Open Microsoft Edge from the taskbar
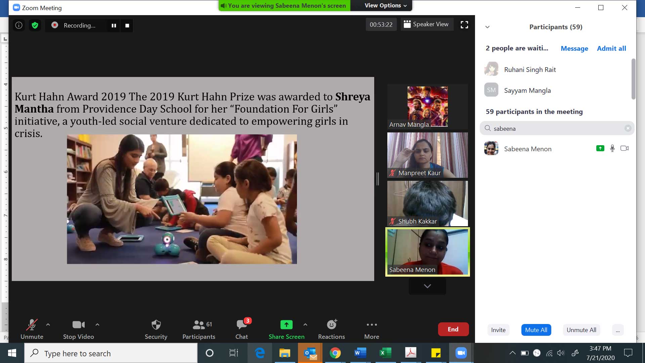The image size is (645, 363). [260, 353]
